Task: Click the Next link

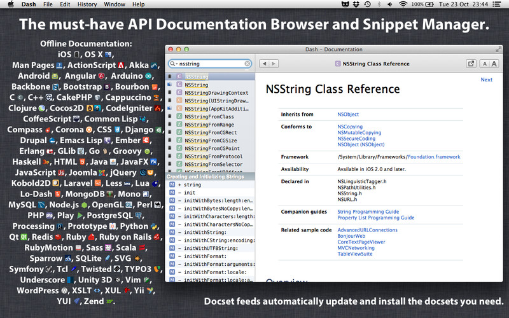Action: (x=486, y=79)
